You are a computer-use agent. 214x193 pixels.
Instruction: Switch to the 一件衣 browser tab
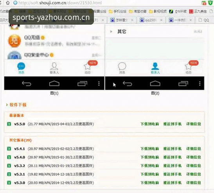coord(180,20)
